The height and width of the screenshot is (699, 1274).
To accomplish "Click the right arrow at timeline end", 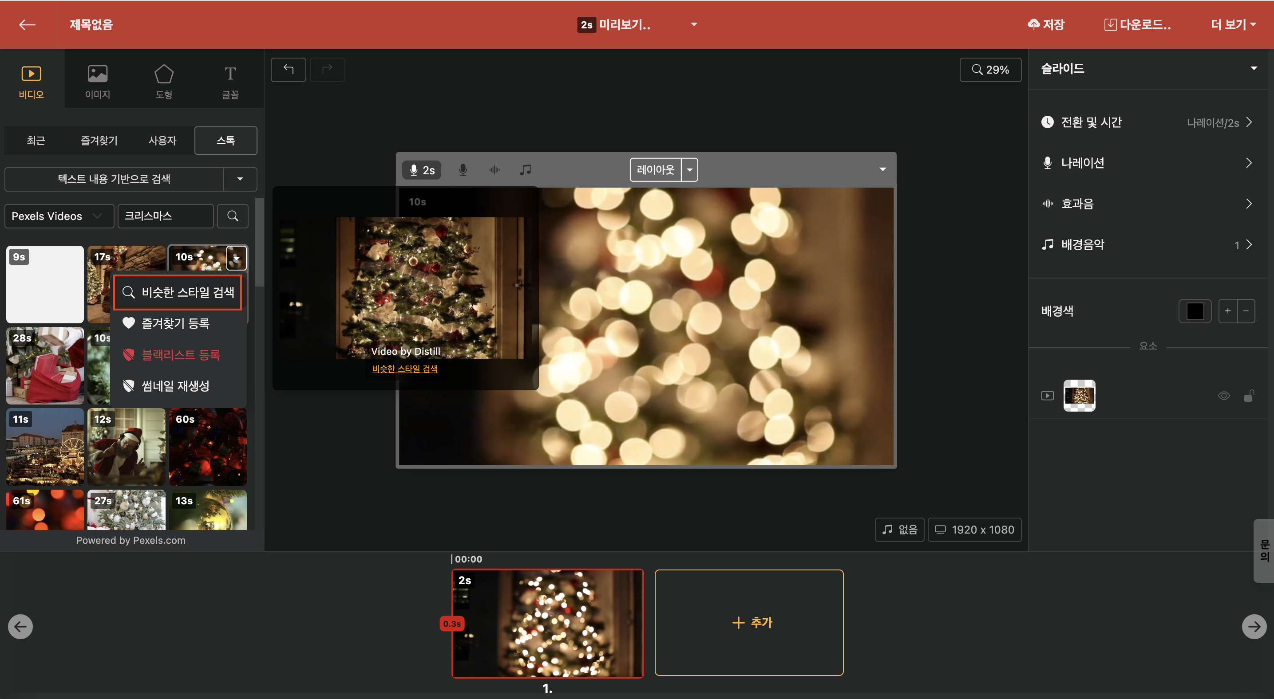I will click(1254, 627).
